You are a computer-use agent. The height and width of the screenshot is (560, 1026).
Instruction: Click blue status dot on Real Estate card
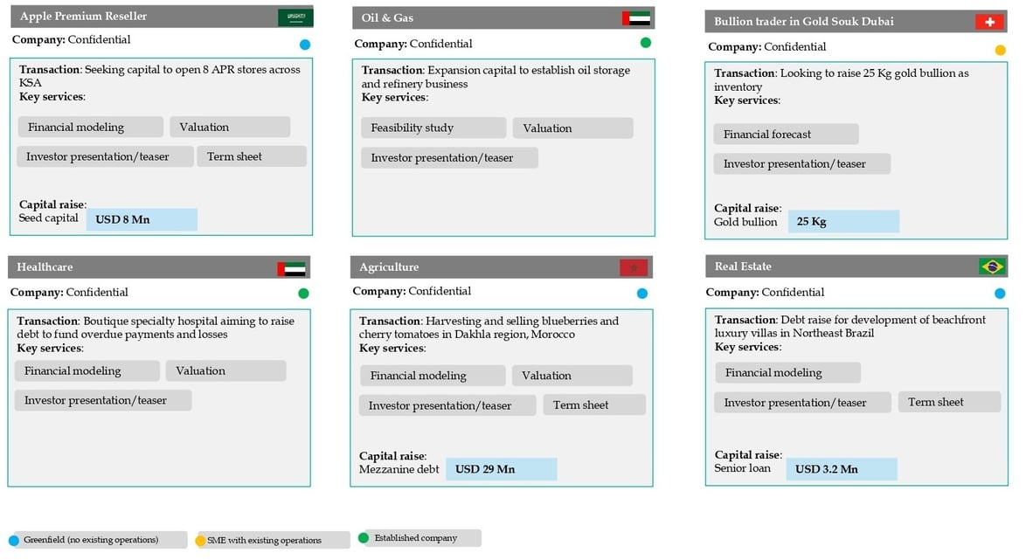[1000, 294]
